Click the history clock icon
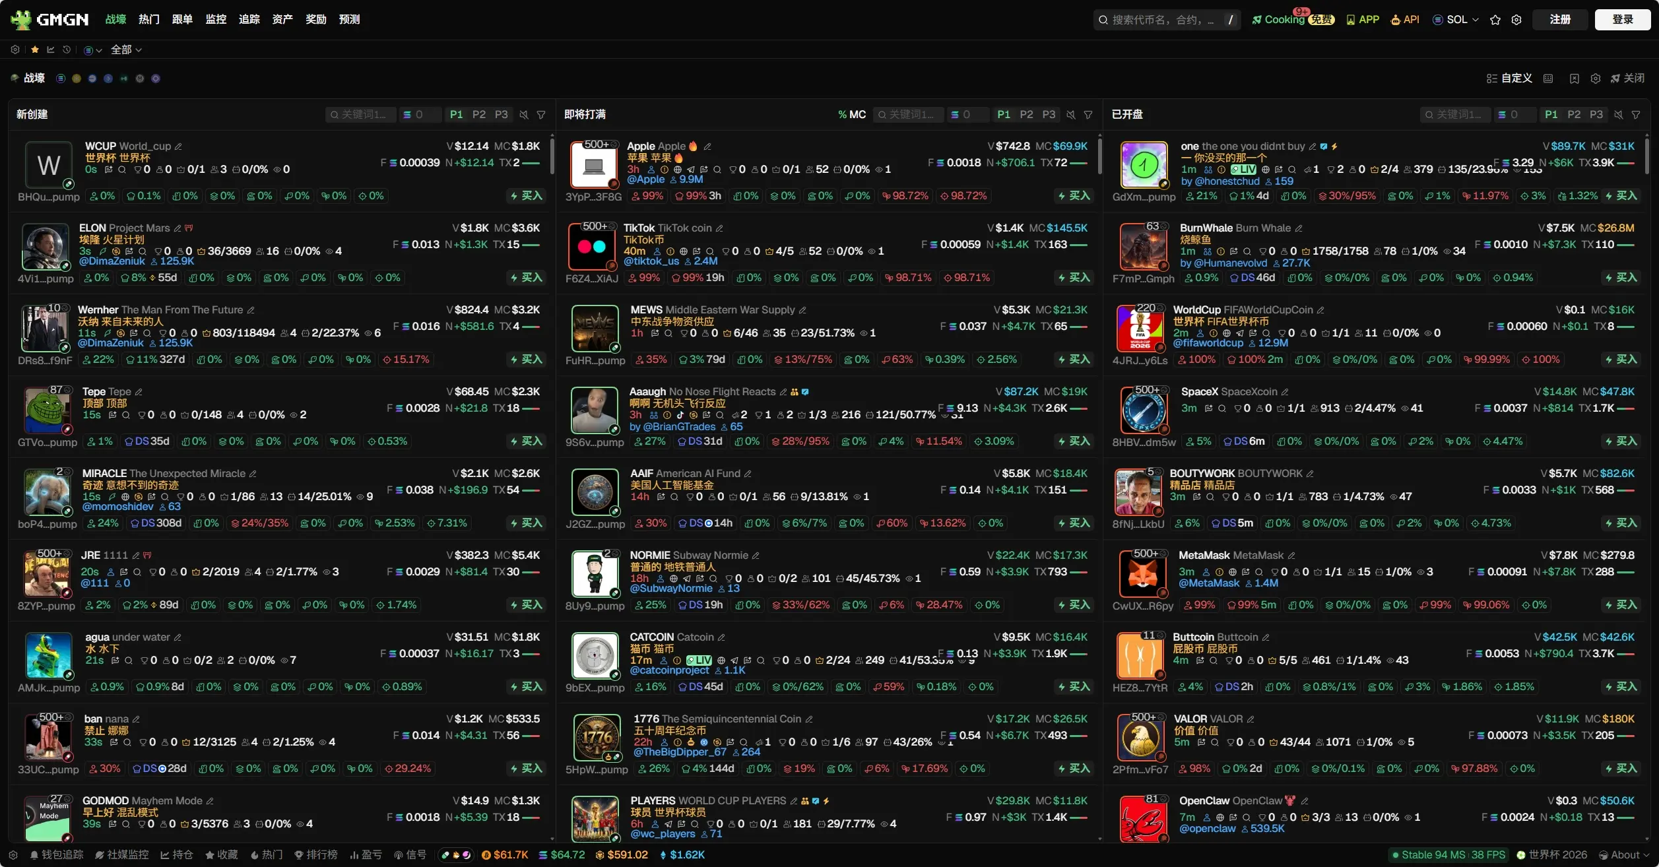 tap(67, 50)
